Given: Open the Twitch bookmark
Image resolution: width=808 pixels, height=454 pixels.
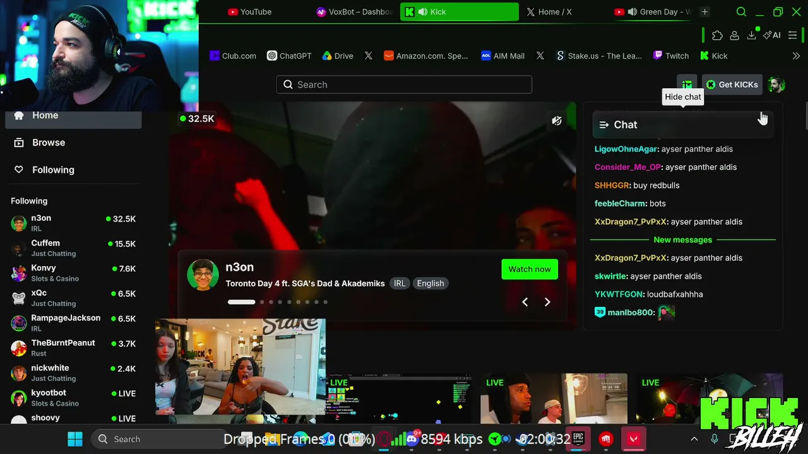Looking at the screenshot, I should [x=671, y=56].
